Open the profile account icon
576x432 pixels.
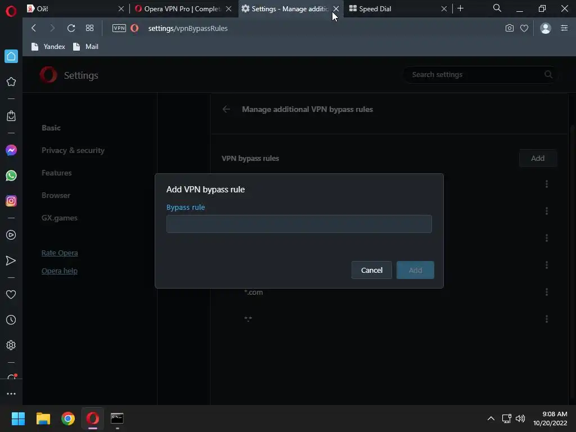[546, 28]
